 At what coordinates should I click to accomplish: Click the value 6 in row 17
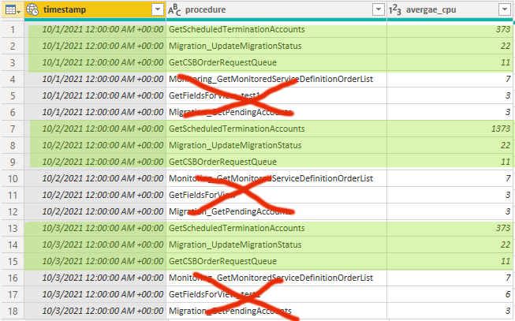click(x=508, y=294)
